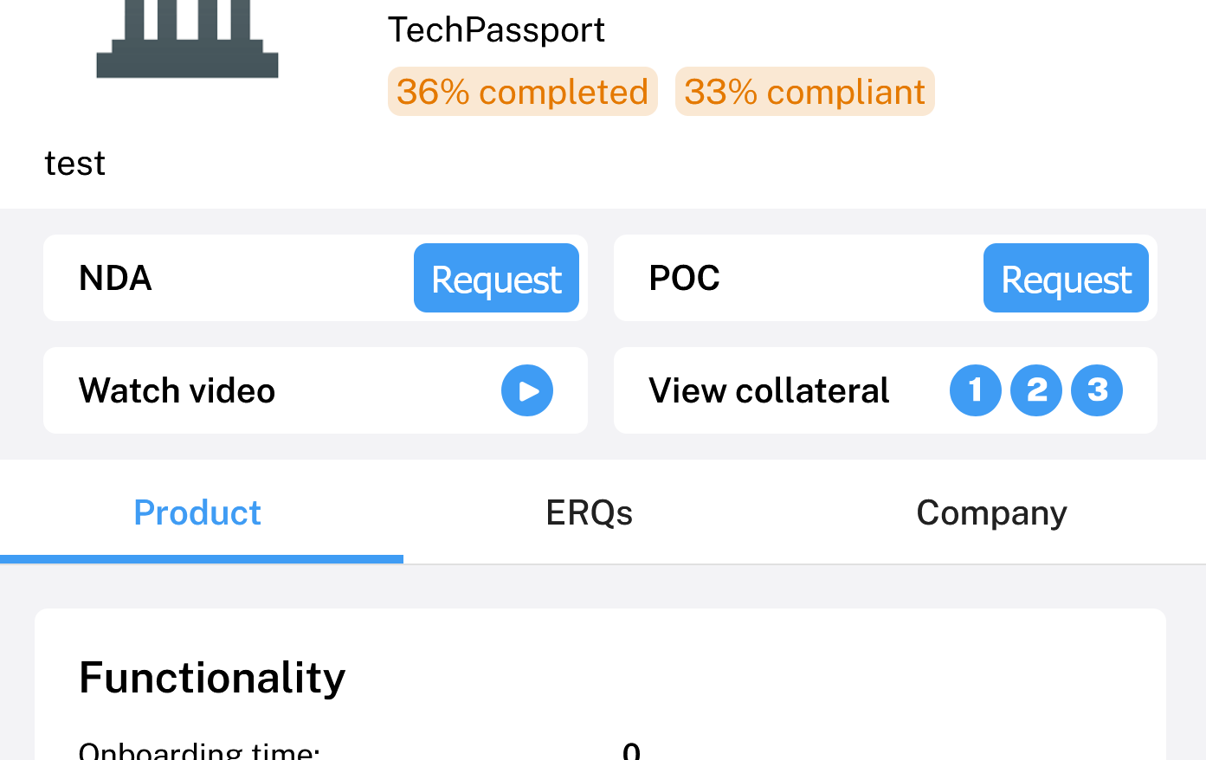Click the Functionality section heading
The width and height of the screenshot is (1206, 760).
click(212, 677)
